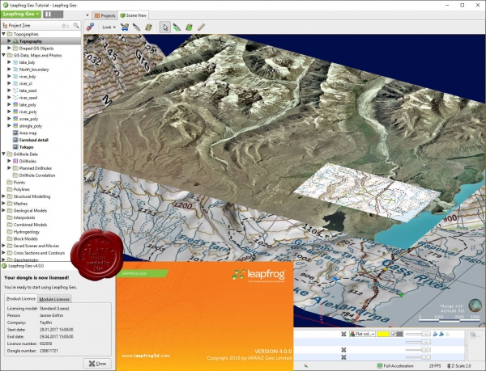Click the moving plane tool icon
The image size is (486, 371).
[x=149, y=27]
